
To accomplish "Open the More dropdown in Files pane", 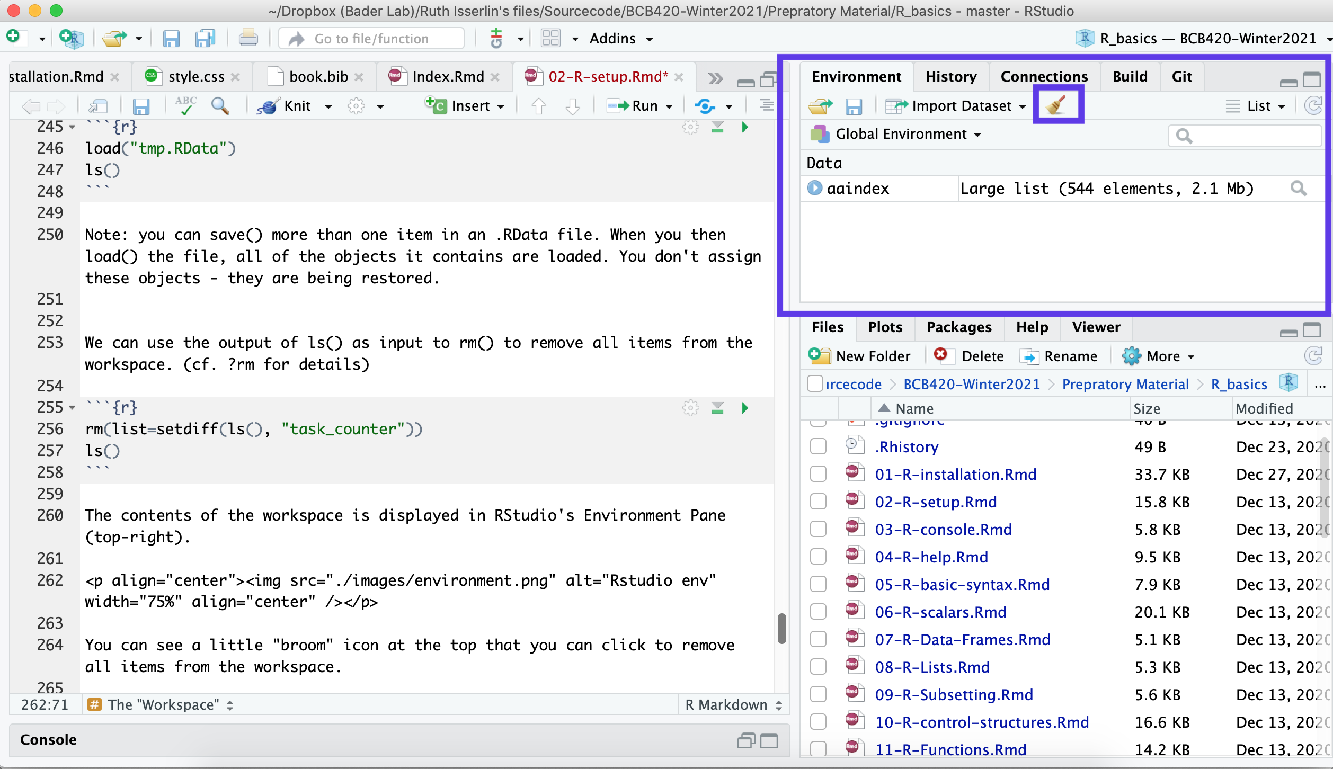I will point(1158,356).
